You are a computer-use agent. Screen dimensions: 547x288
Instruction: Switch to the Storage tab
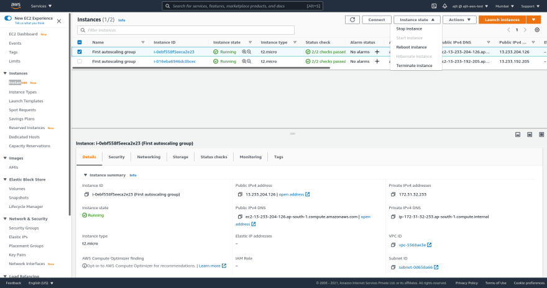pos(180,157)
